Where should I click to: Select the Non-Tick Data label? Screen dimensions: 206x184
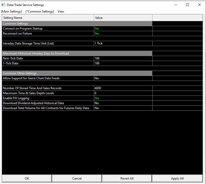pos(13,58)
